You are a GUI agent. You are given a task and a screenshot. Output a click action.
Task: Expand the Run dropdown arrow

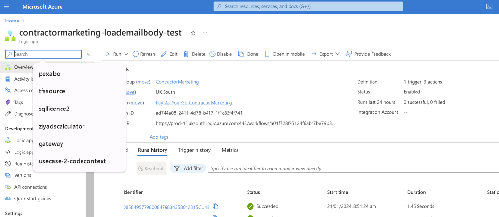(x=126, y=54)
